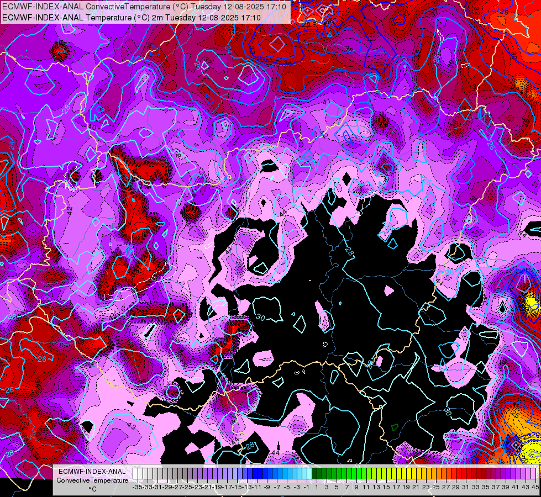Image resolution: width=541 pixels, height=497 pixels.
Task: Pick the purple swatch above 39 in the scale
Action: [x=503, y=473]
